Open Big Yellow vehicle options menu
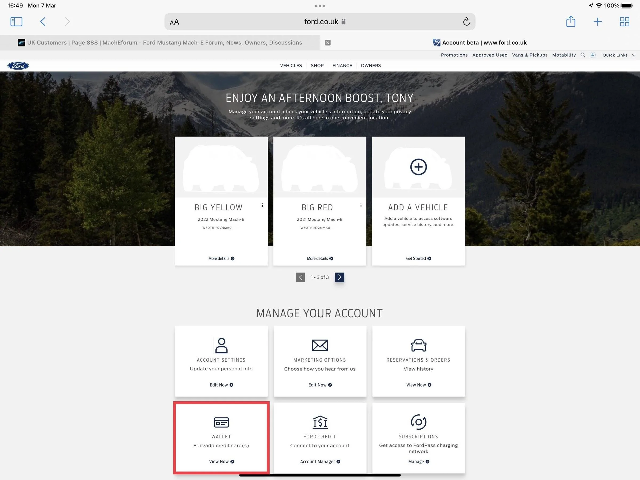 click(x=262, y=205)
